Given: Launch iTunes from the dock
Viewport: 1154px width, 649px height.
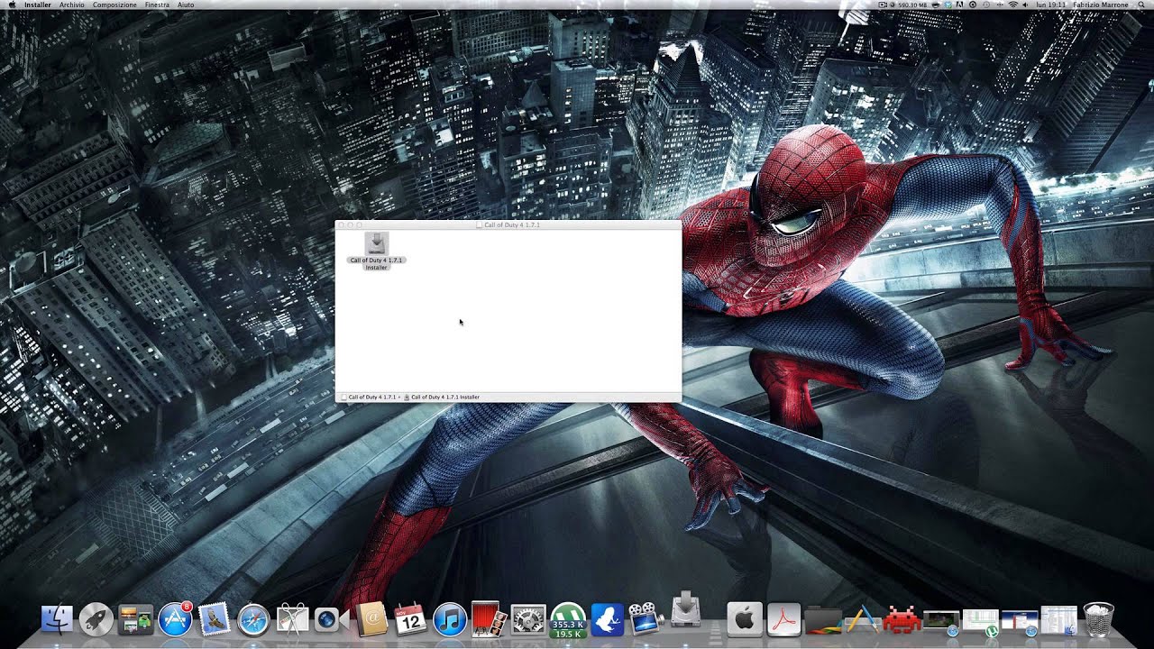Looking at the screenshot, I should tap(449, 619).
